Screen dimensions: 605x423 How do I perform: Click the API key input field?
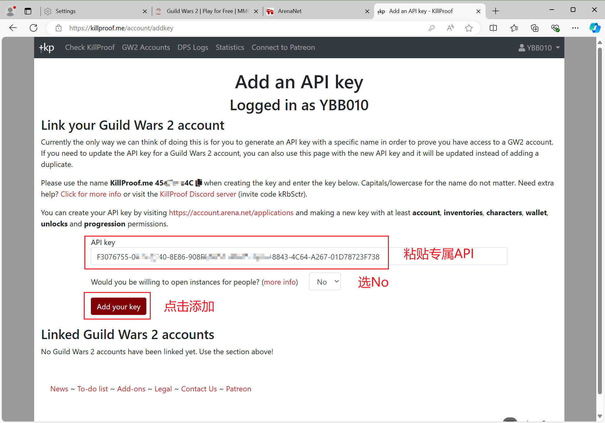click(x=299, y=256)
